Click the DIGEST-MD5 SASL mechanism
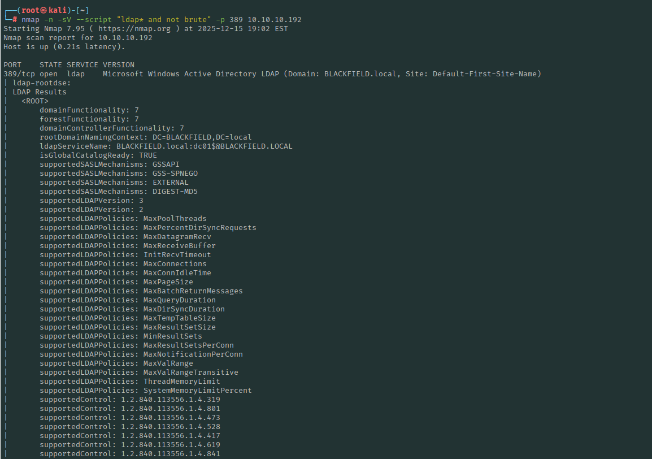The image size is (652, 459). (175, 191)
